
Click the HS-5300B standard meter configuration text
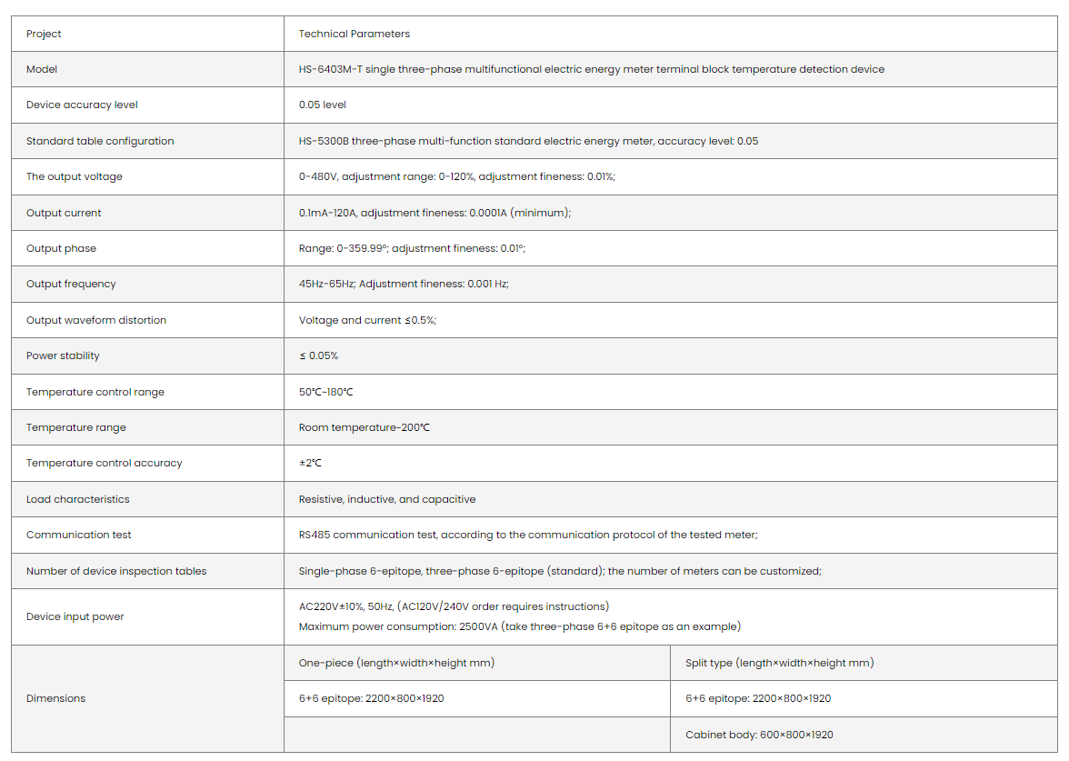tap(528, 141)
